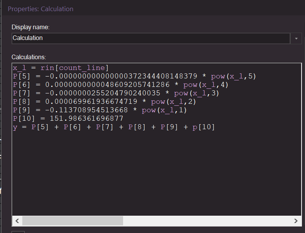Screen dimensions: 305x233
Task: Click the Display name text field
Action: coord(150,38)
